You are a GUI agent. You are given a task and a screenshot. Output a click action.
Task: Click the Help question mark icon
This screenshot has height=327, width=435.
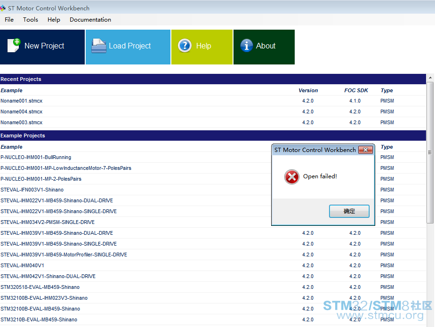click(185, 46)
